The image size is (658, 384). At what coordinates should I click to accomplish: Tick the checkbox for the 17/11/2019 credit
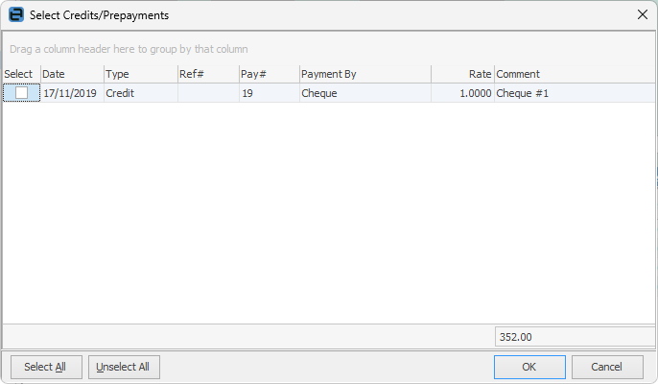(x=21, y=93)
